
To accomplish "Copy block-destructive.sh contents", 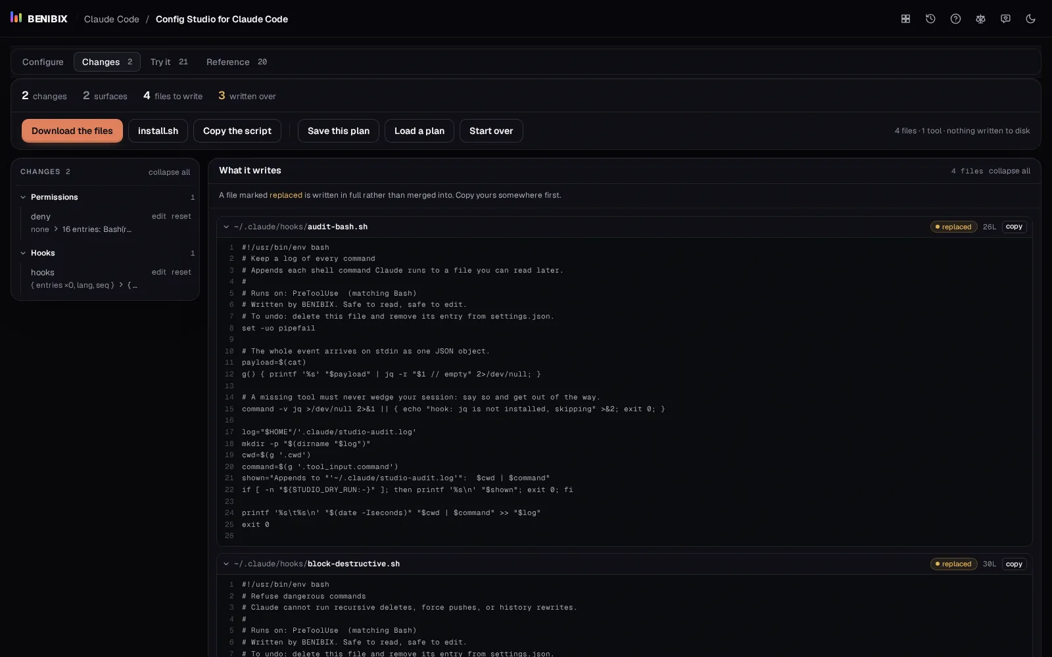I will point(1014,564).
